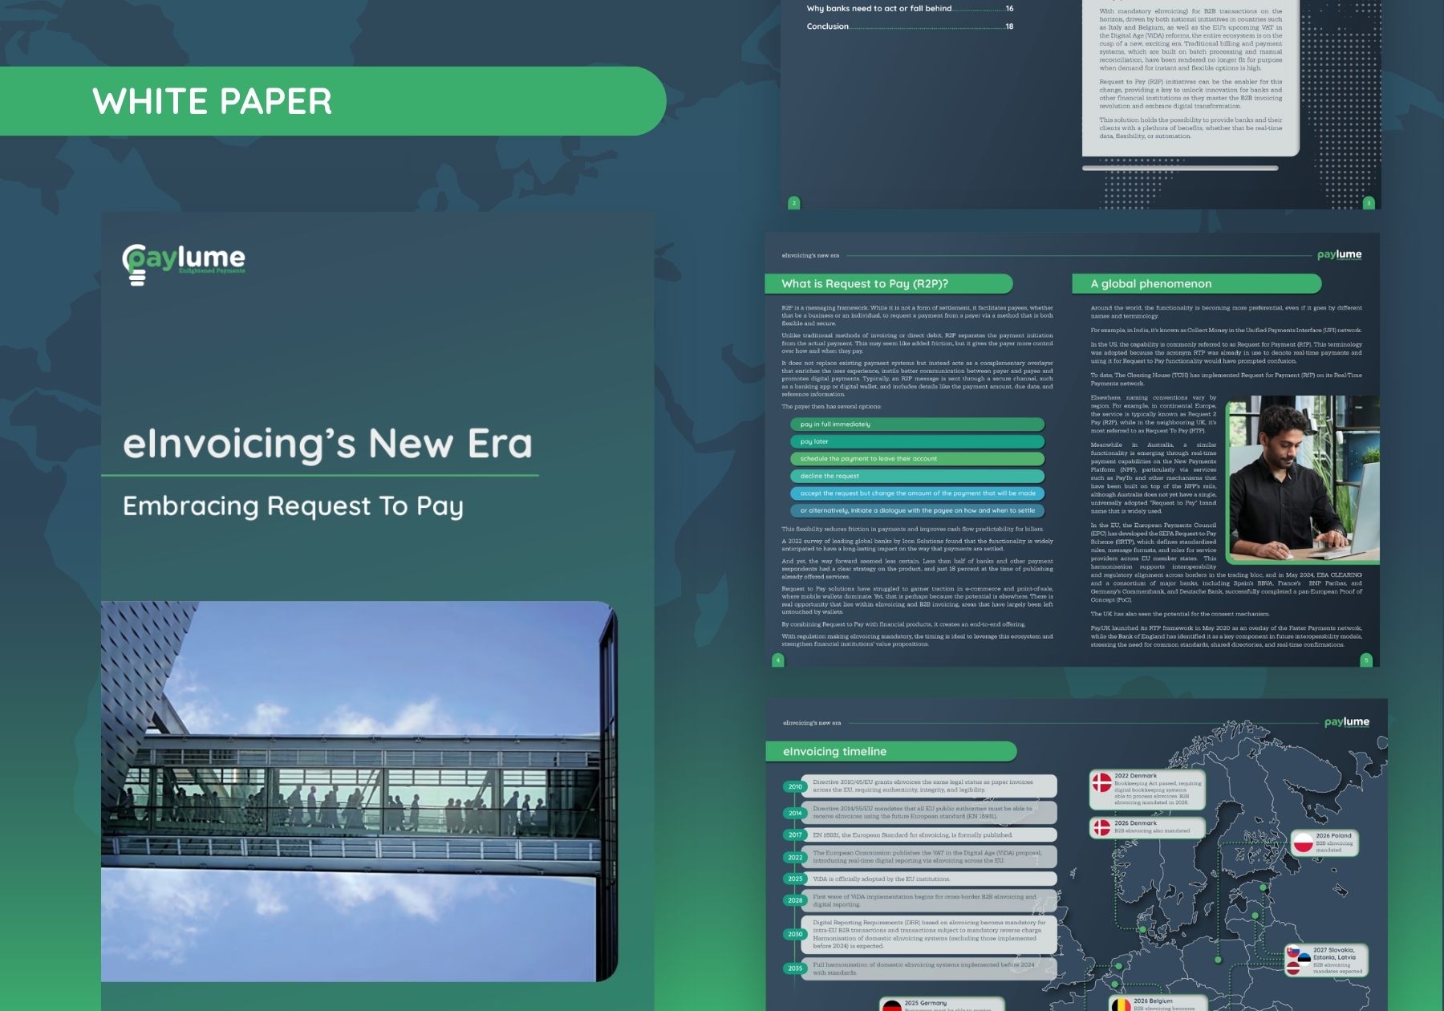
Task: Click the green WHITE PAPER banner
Action: [x=332, y=101]
